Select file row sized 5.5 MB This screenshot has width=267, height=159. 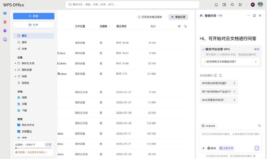click(123, 123)
